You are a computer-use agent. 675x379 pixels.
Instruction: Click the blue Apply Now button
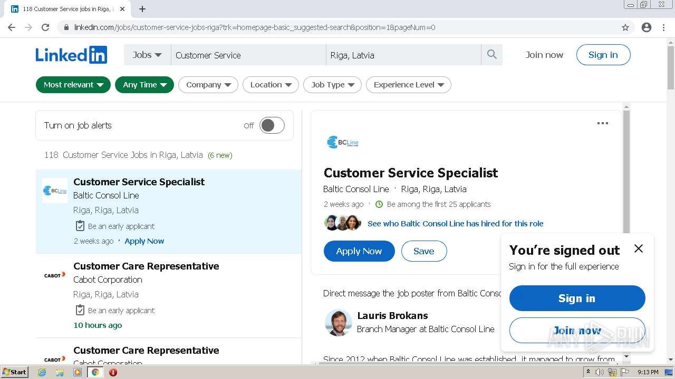point(359,251)
